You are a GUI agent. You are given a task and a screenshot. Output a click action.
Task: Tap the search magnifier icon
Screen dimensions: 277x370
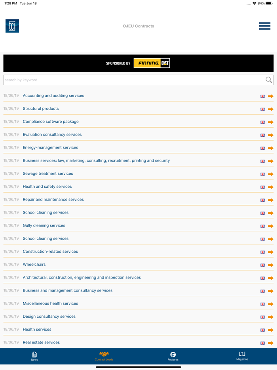tap(269, 80)
